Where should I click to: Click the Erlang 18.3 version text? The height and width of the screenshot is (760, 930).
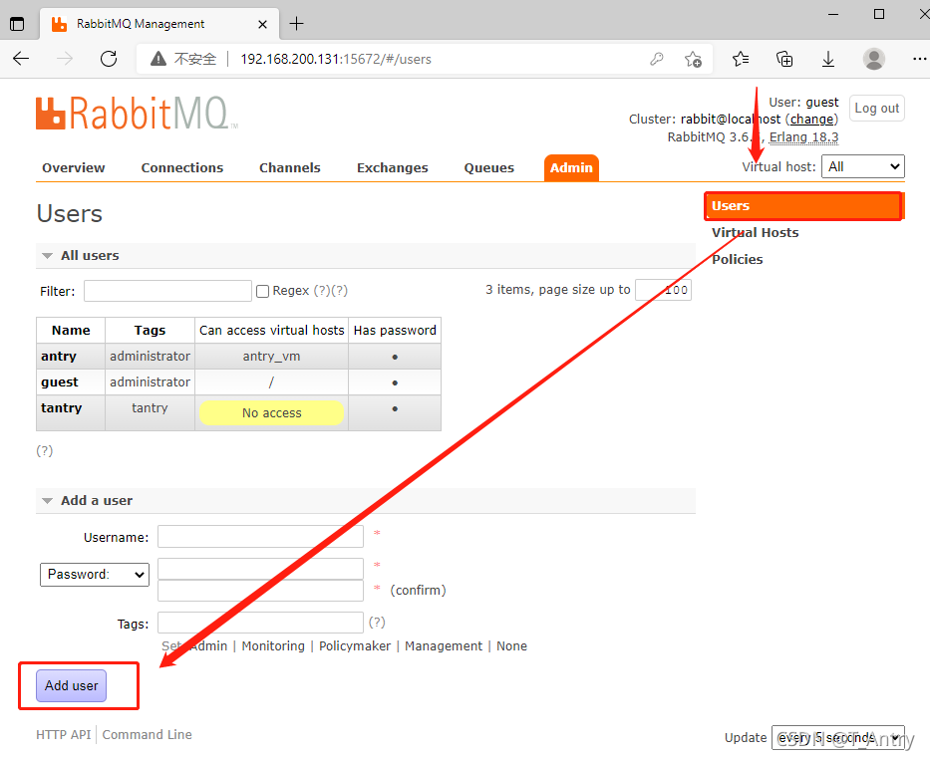(803, 137)
